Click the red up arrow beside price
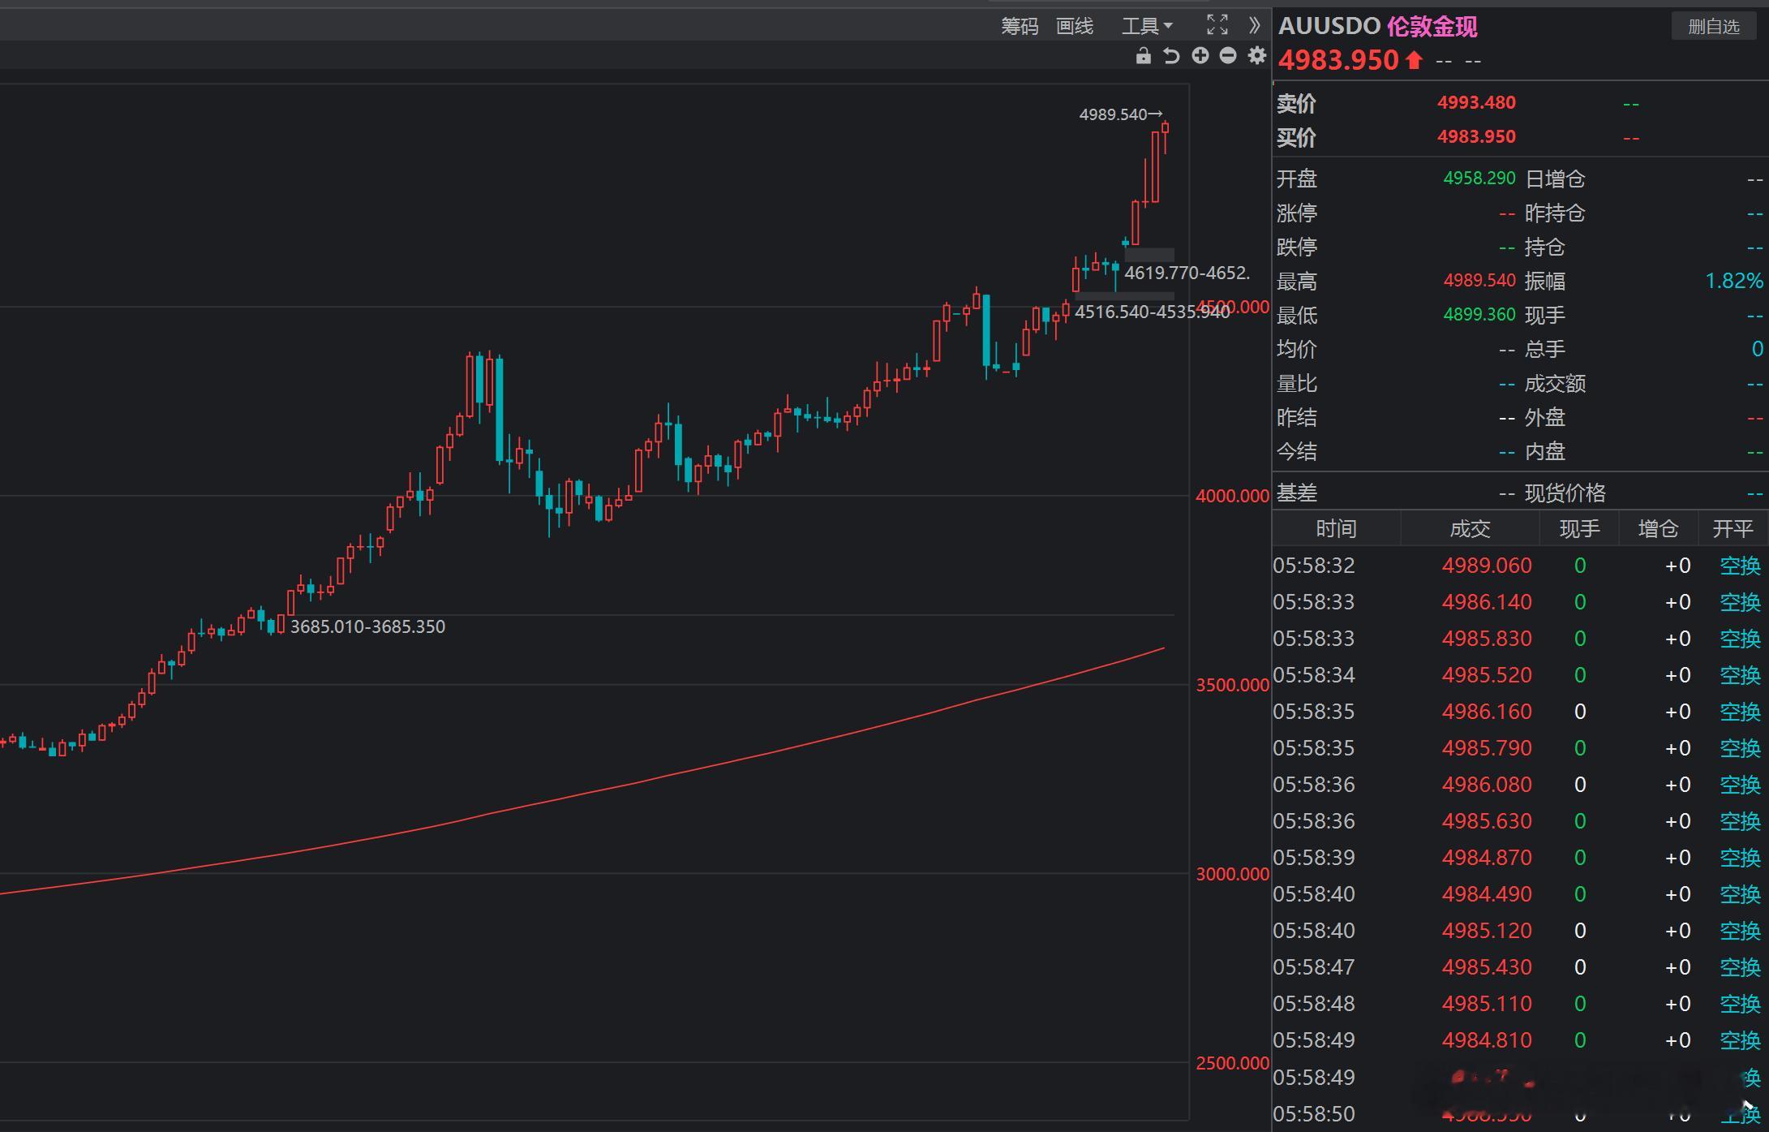This screenshot has height=1132, width=1769. tap(1414, 60)
